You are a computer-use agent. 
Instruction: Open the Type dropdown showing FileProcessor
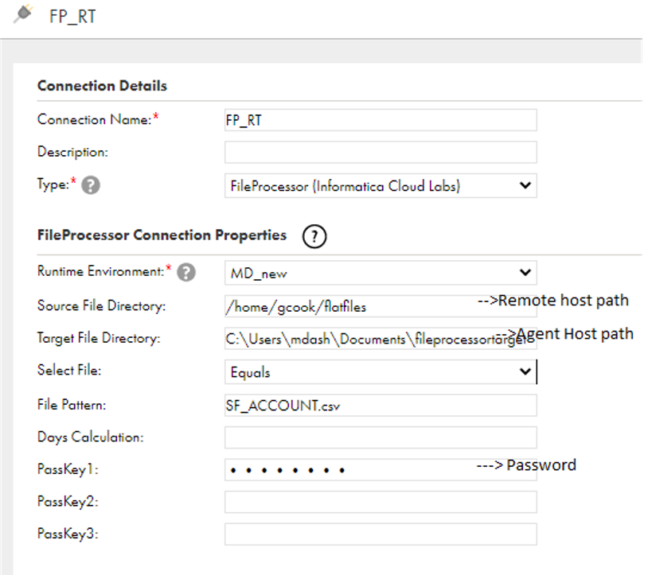[x=381, y=186]
